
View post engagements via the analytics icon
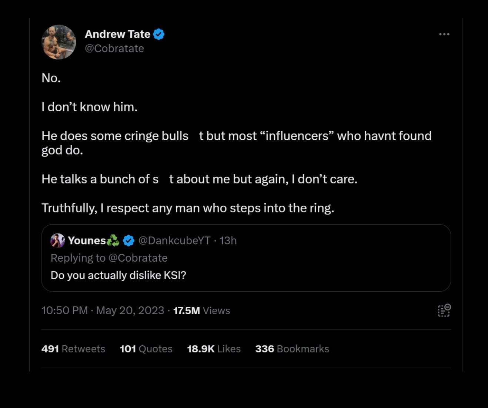point(443,311)
